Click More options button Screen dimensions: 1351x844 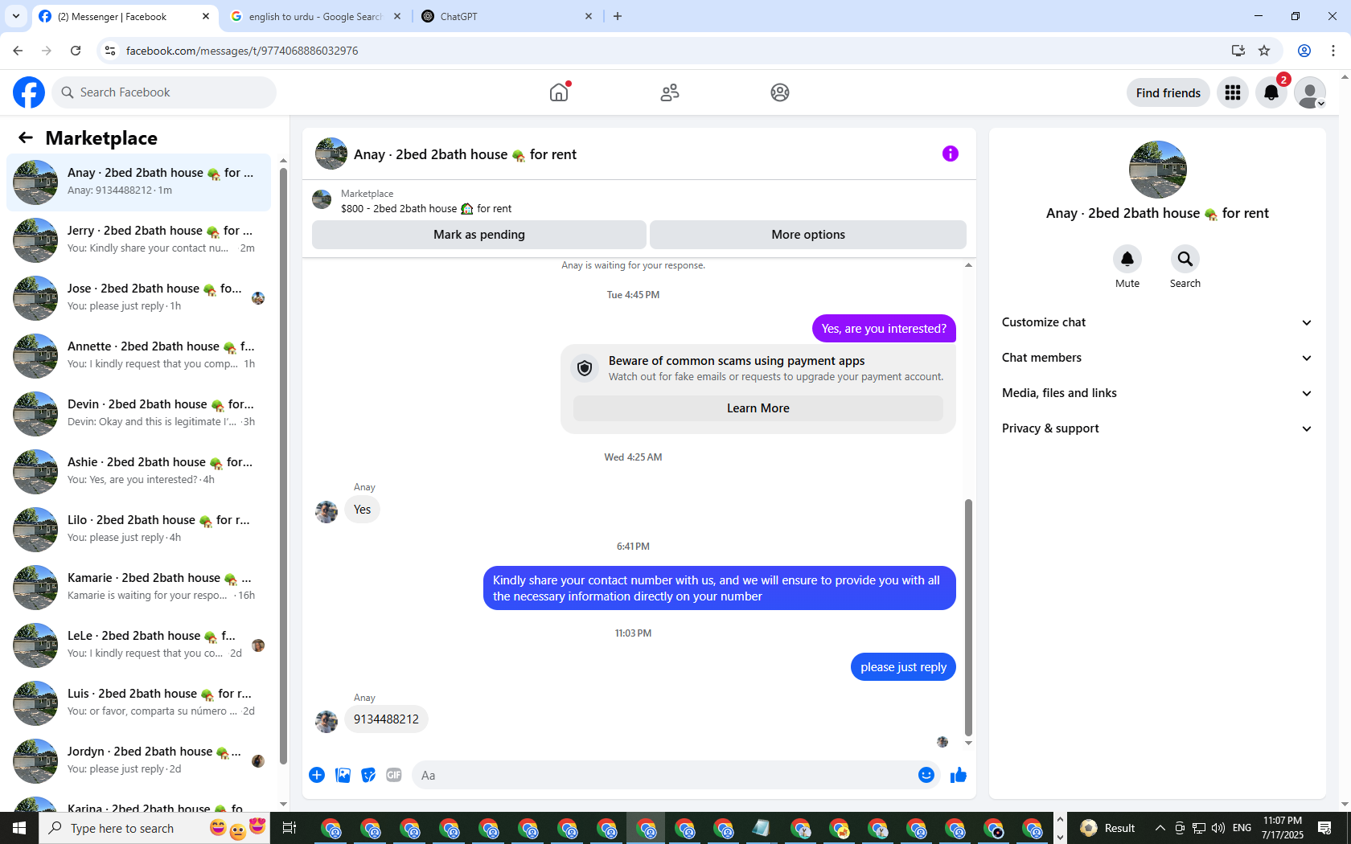(x=808, y=235)
